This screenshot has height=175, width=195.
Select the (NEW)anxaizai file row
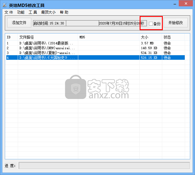point(95,48)
